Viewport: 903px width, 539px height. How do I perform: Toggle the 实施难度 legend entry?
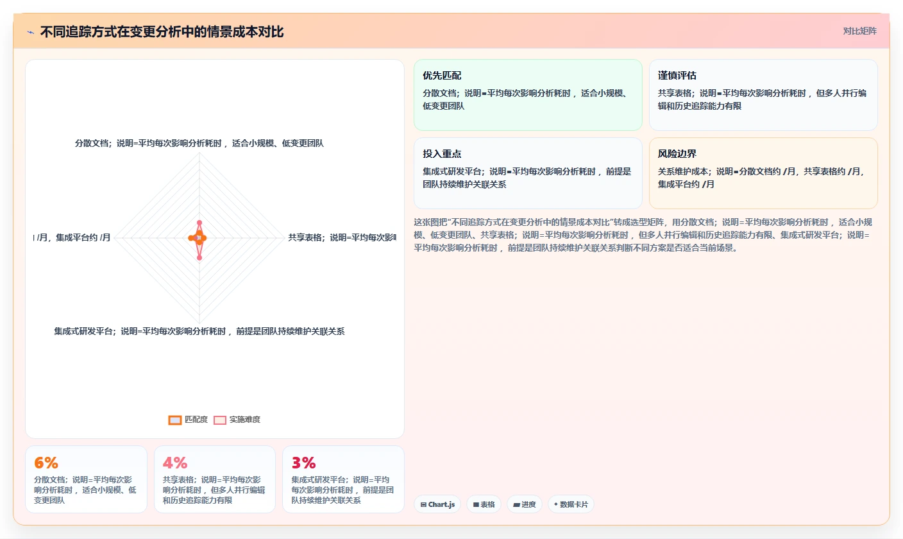237,420
